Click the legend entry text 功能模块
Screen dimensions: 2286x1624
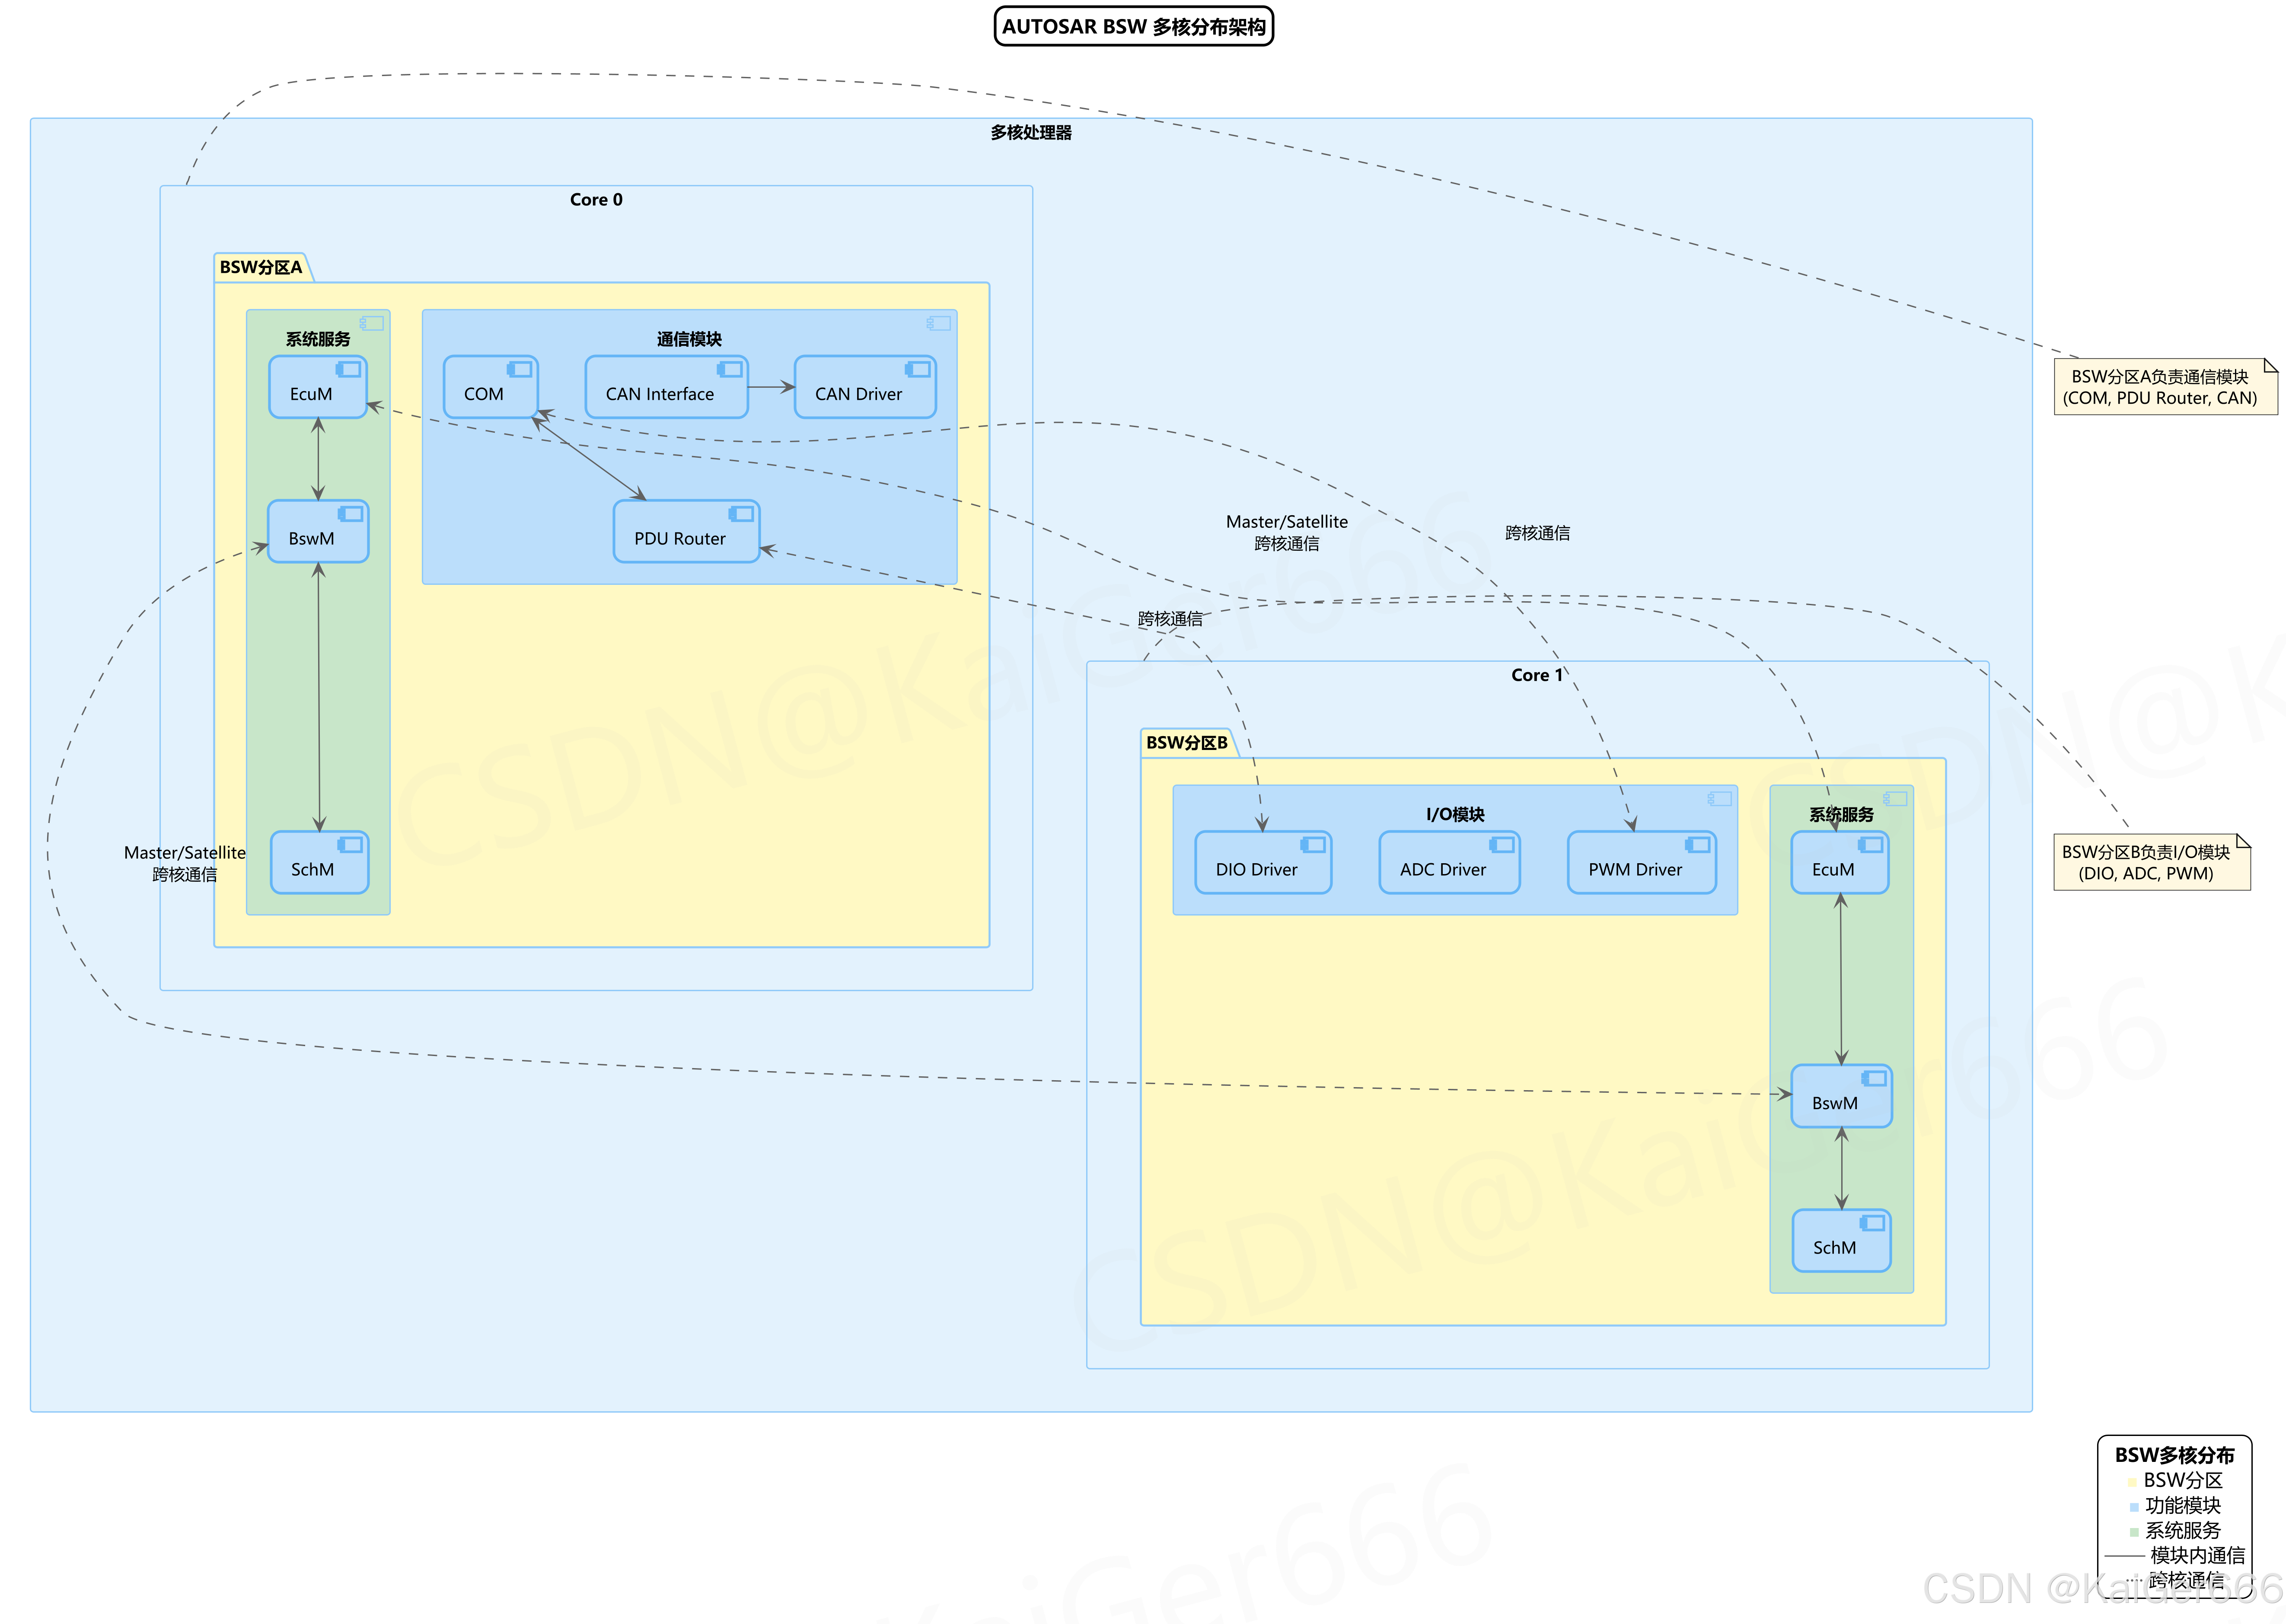click(2183, 1505)
